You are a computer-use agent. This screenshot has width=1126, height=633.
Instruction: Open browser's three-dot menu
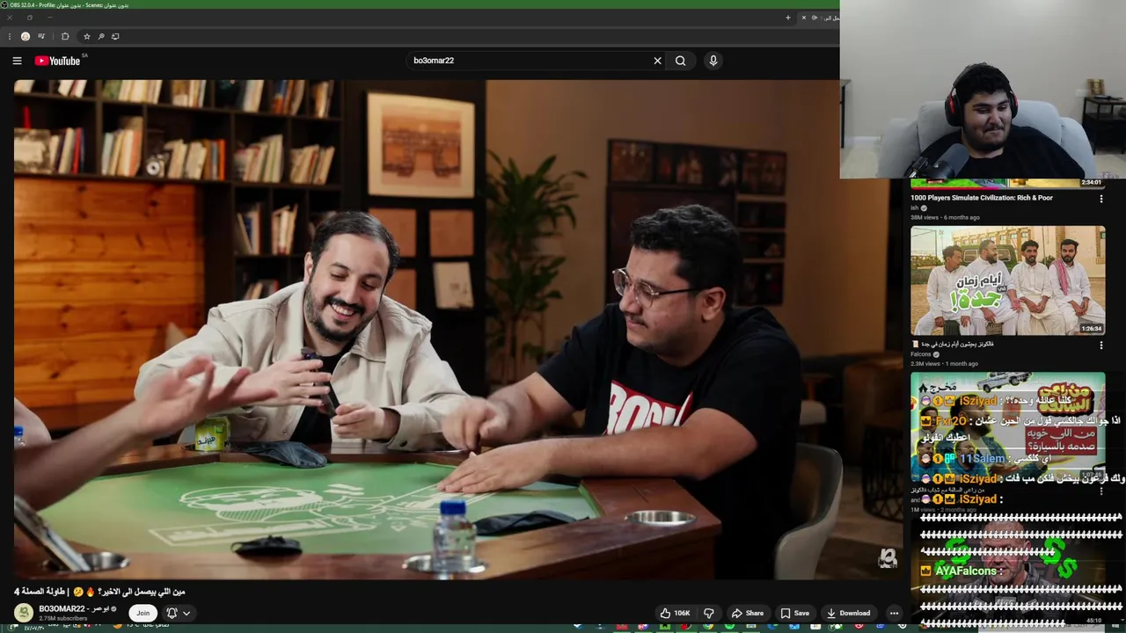point(9,36)
